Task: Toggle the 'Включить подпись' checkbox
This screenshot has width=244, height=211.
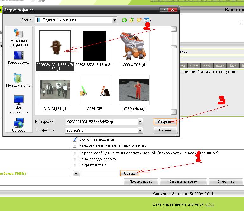Action: [75, 139]
